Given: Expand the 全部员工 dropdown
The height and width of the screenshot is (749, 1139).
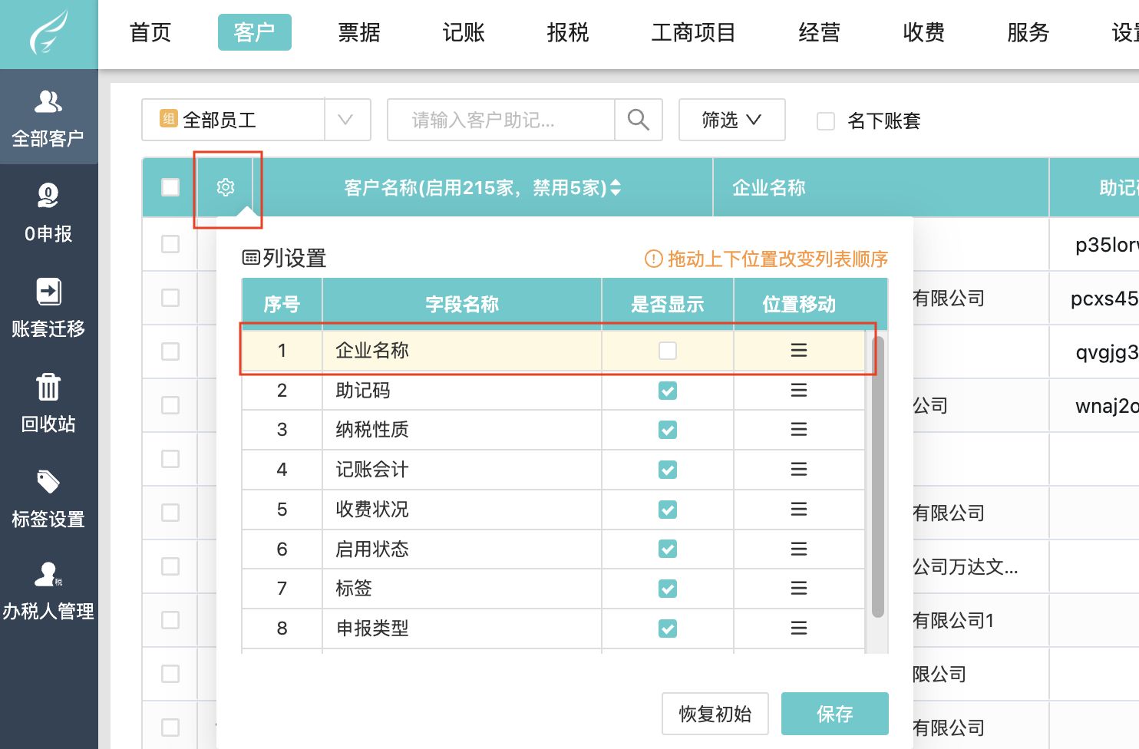Looking at the screenshot, I should [x=345, y=120].
